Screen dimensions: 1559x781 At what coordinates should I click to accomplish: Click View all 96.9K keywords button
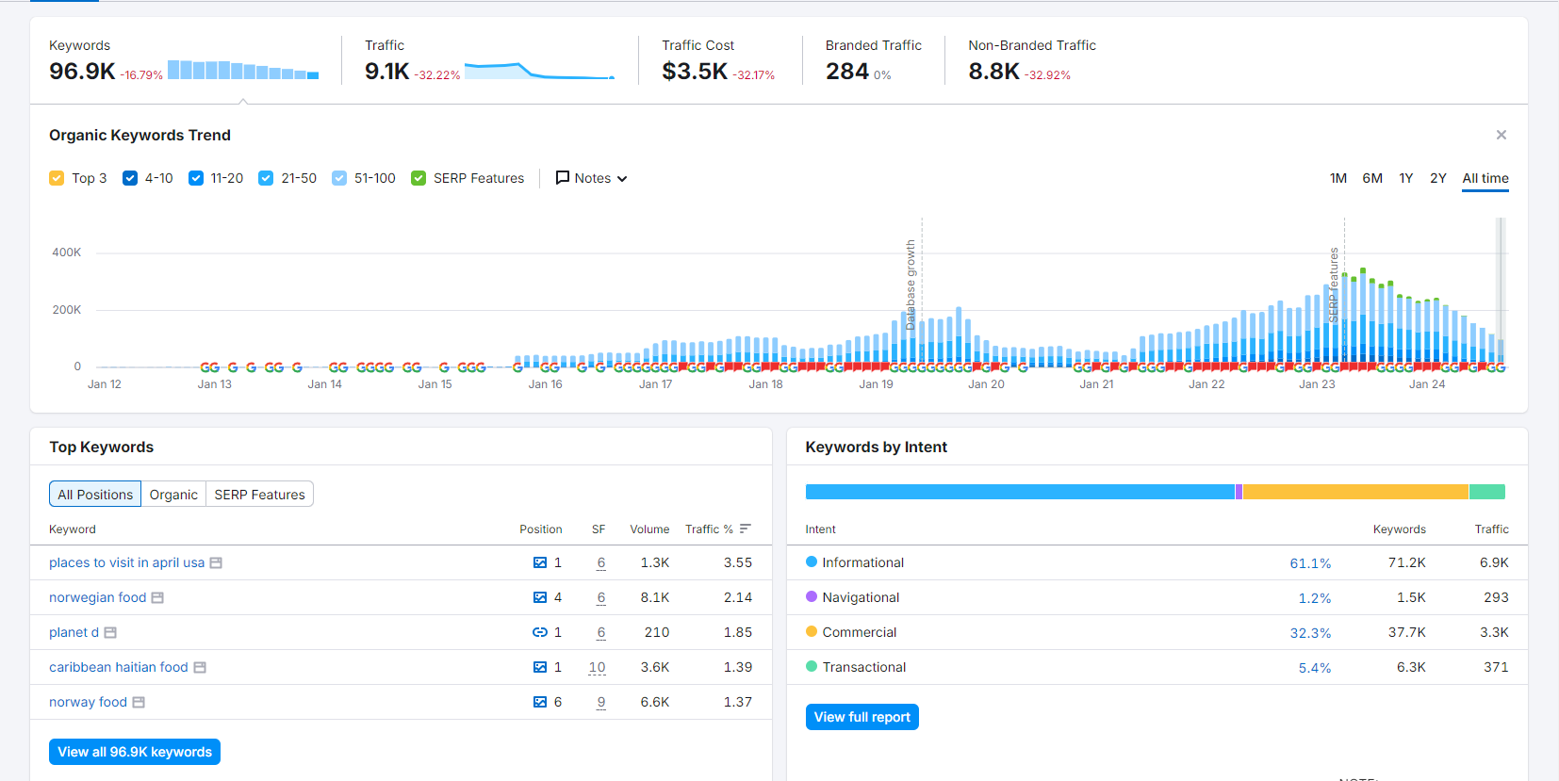coord(135,752)
